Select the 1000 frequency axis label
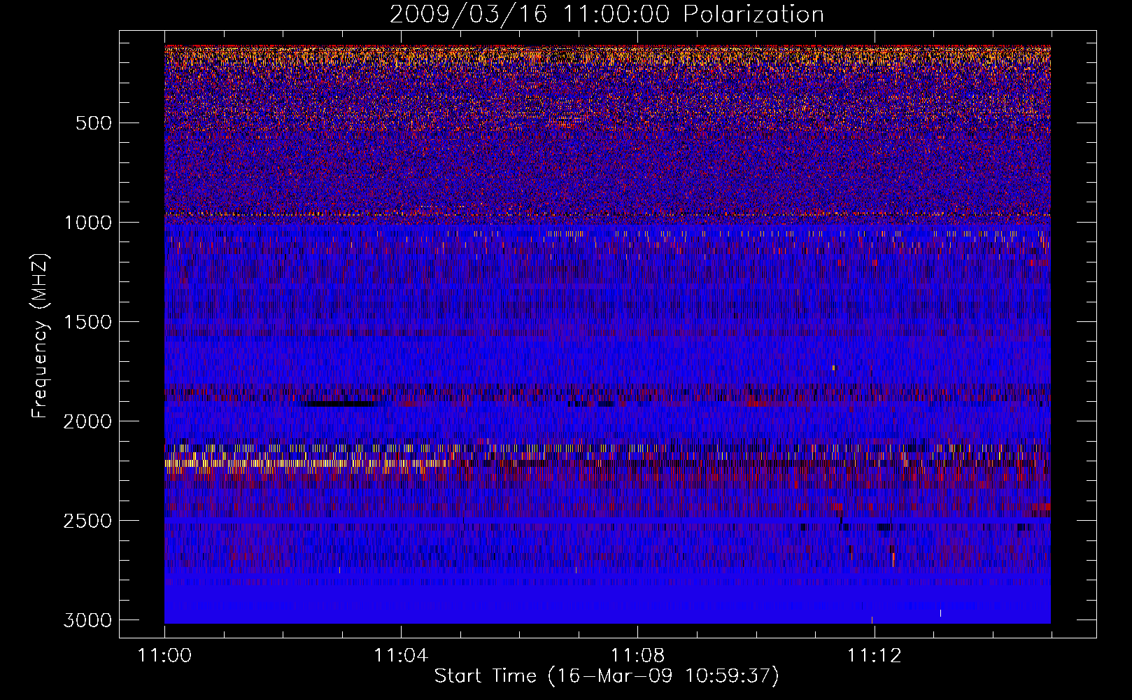Image resolution: width=1132 pixels, height=700 pixels. pos(87,223)
